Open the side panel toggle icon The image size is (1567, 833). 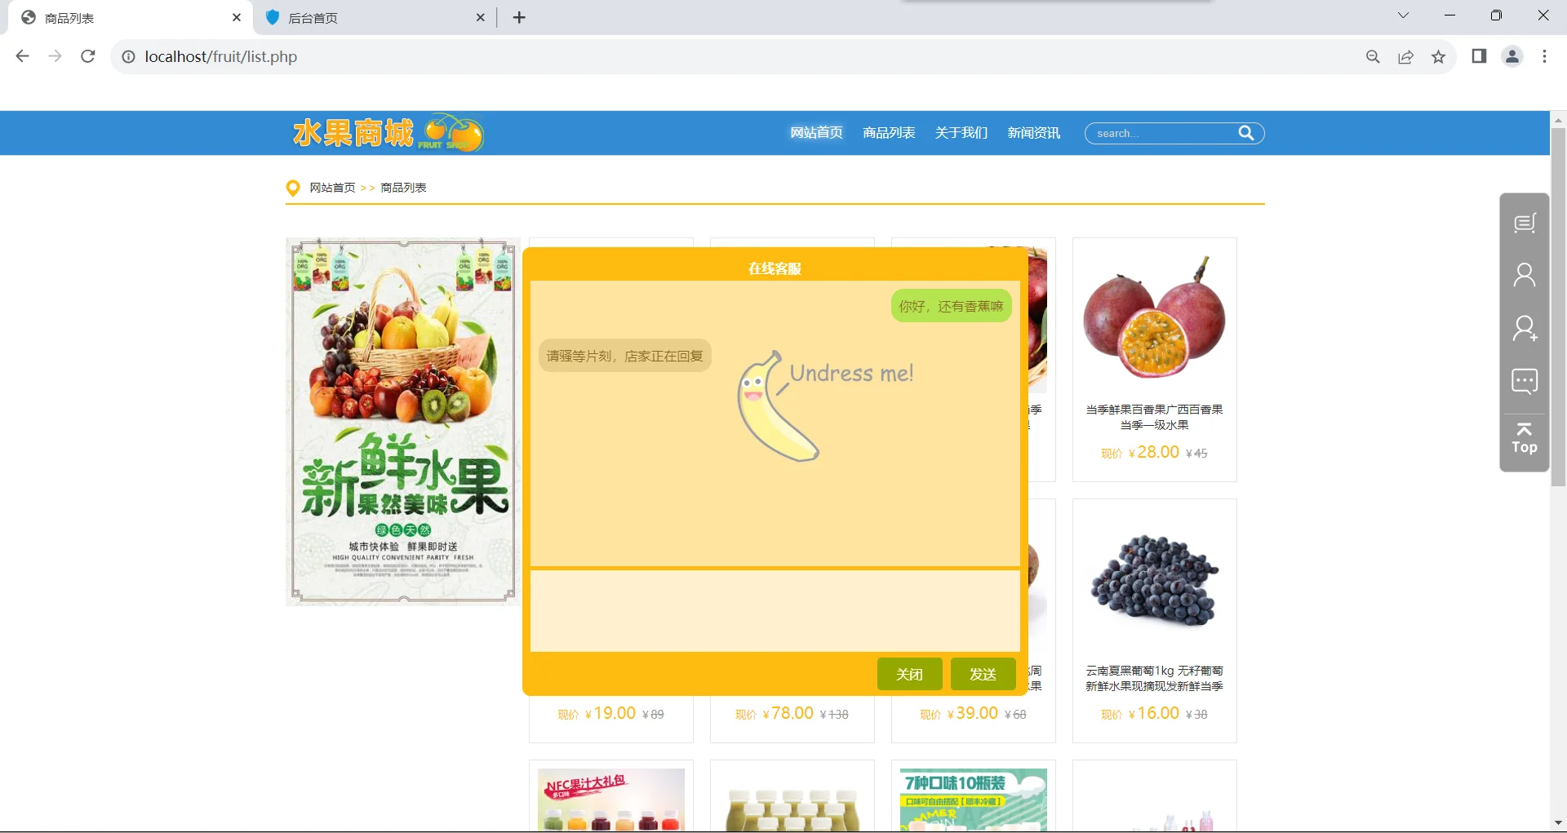click(1479, 56)
